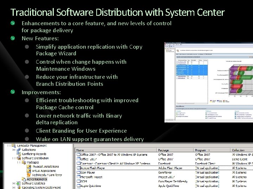
Task: Click the TechReady / GomPlayer package icon
Action: pyautogui.click(x=29, y=175)
